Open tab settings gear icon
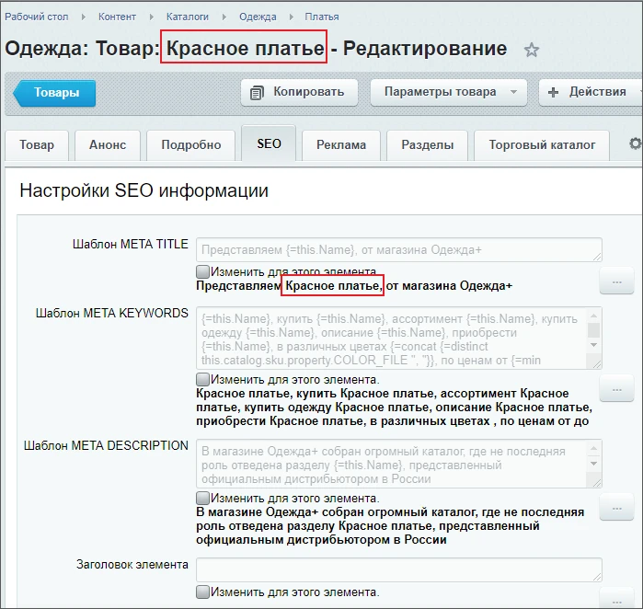This screenshot has height=609, width=643. point(636,144)
